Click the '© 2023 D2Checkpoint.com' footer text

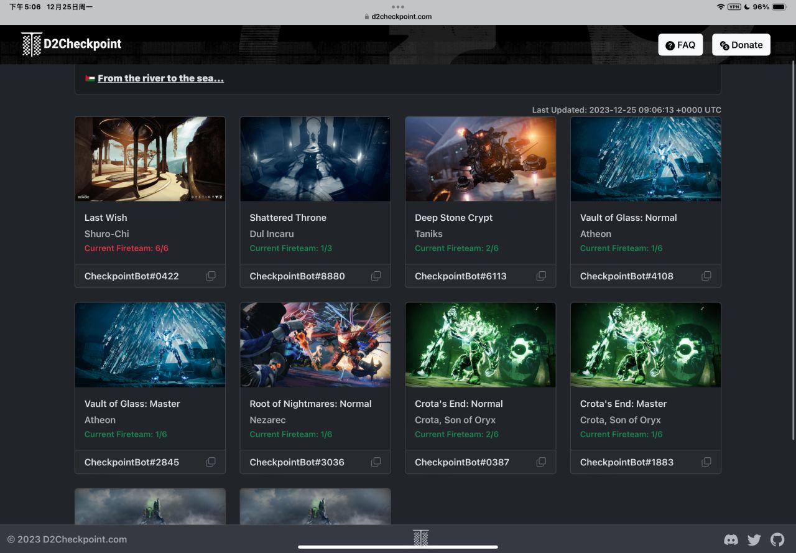click(67, 539)
